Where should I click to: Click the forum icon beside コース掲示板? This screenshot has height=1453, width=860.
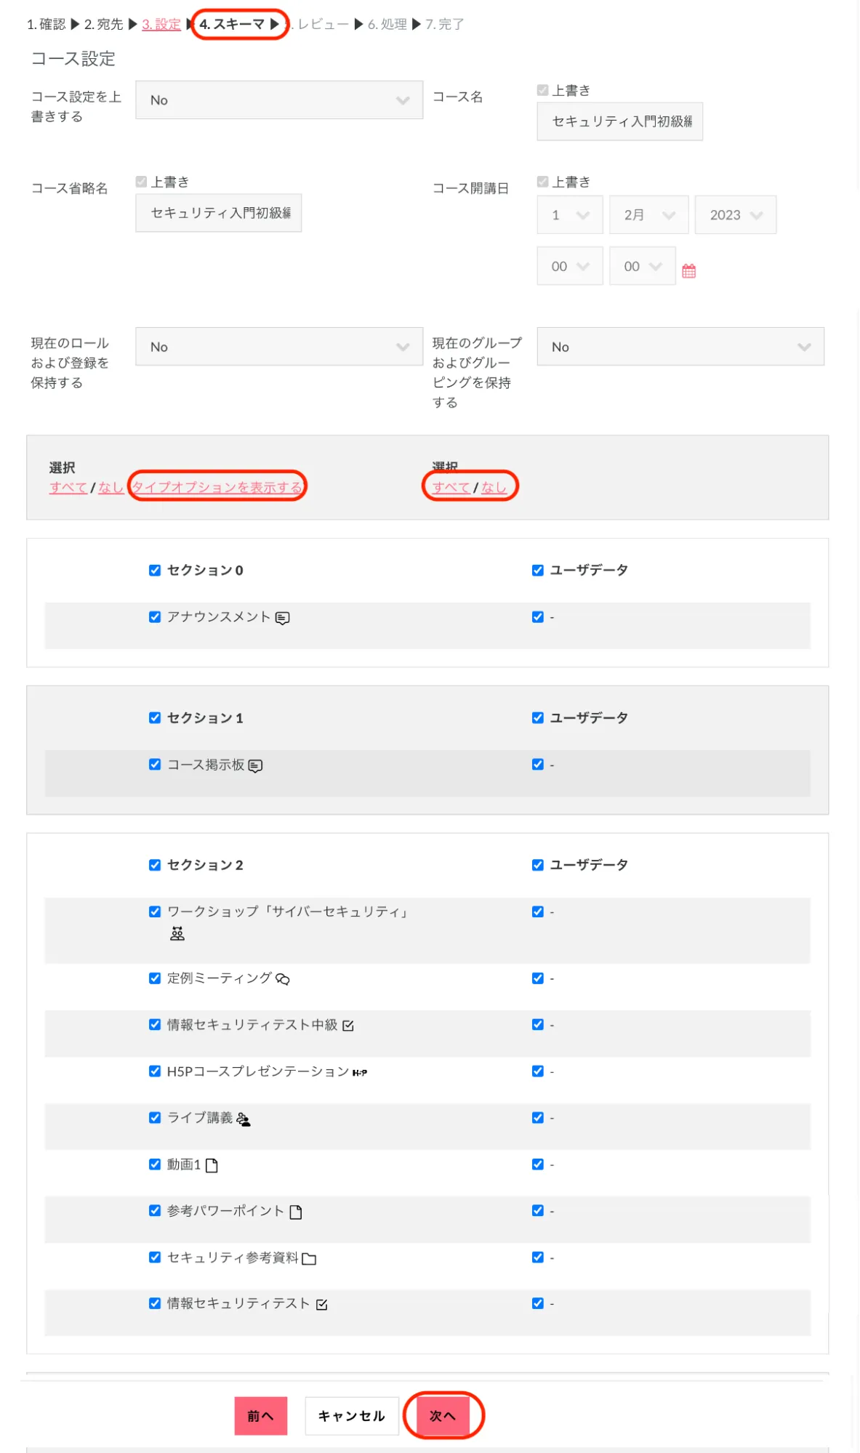coord(255,765)
